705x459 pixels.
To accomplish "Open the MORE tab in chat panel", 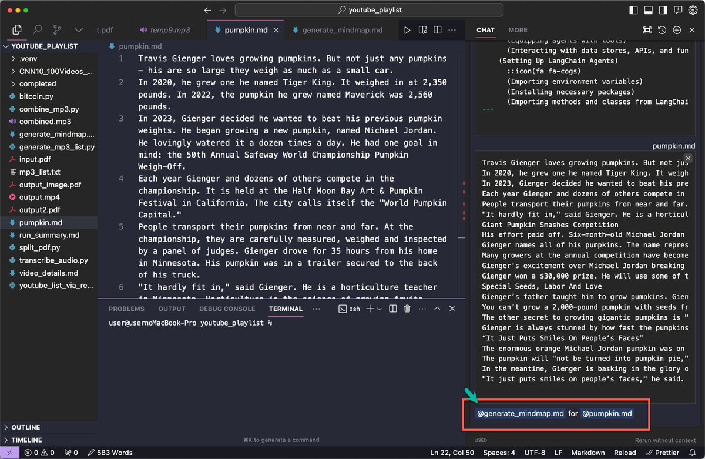I will click(518, 30).
